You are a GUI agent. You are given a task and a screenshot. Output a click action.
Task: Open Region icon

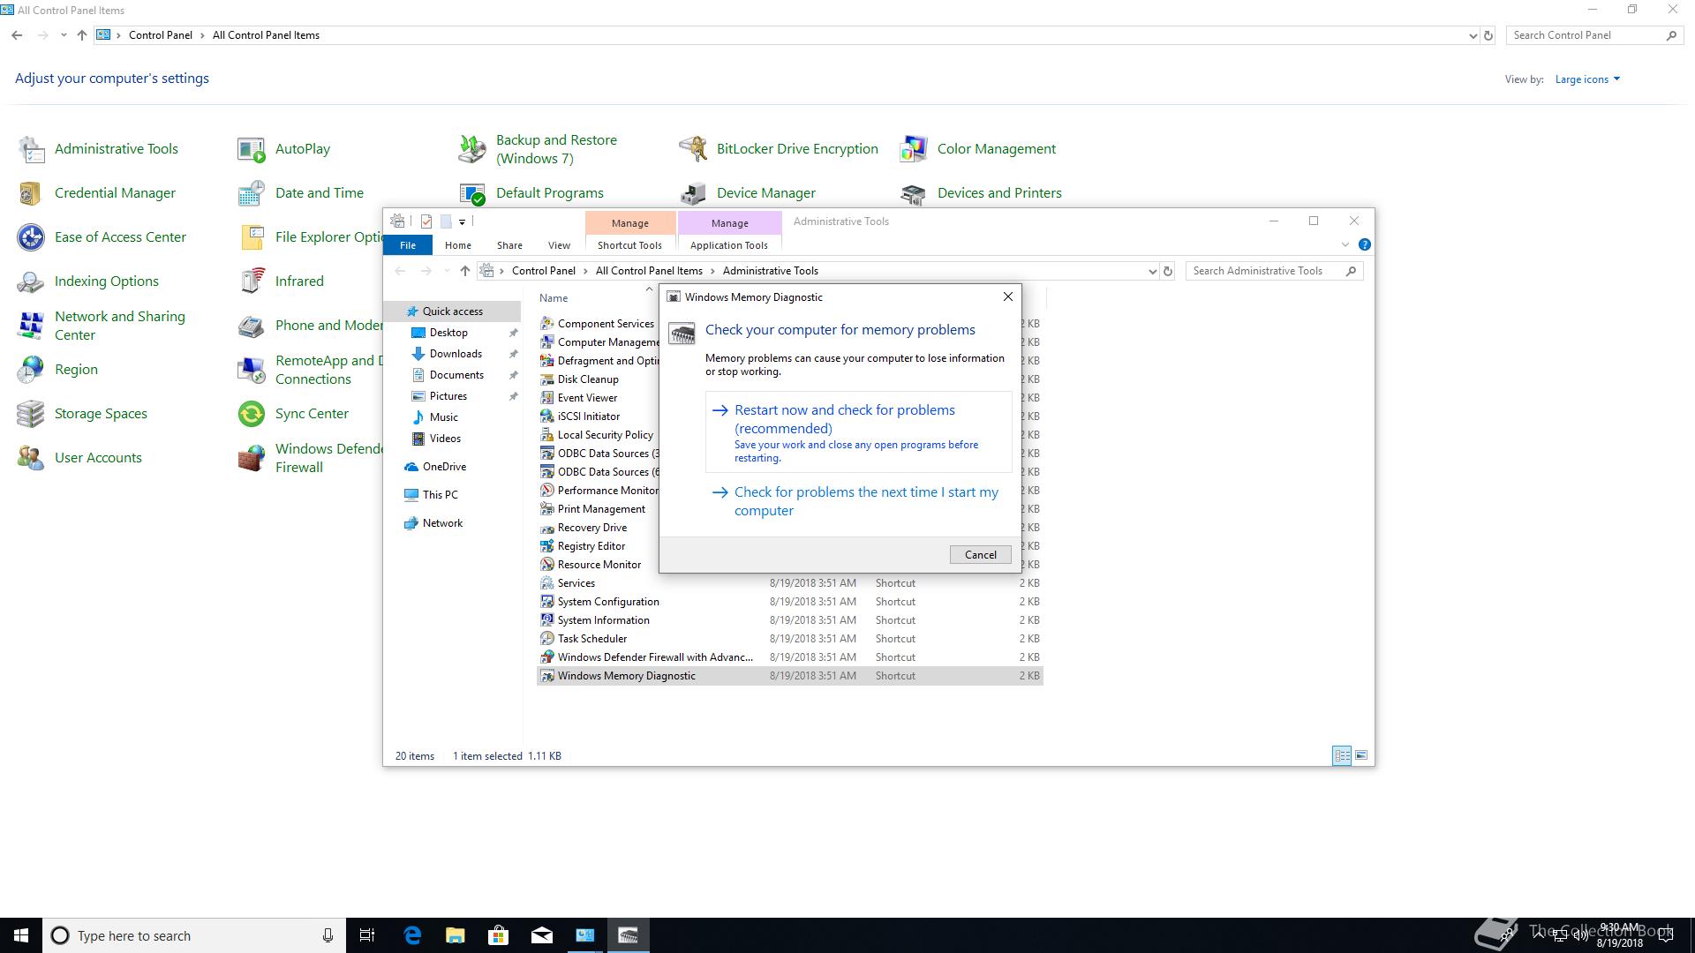coord(32,370)
